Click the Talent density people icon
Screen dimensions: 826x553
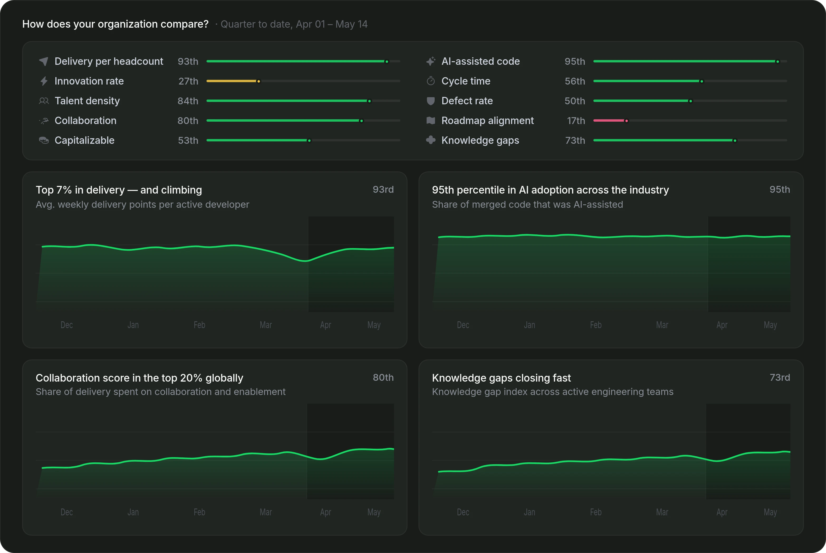pos(44,101)
